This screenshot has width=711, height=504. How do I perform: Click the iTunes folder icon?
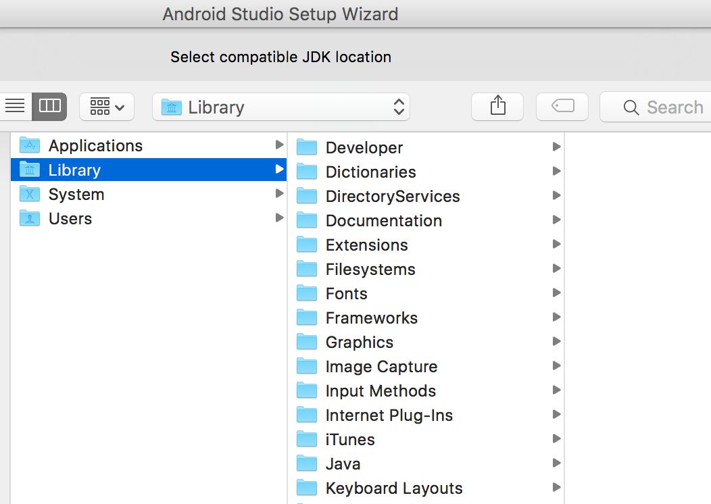[x=307, y=439]
